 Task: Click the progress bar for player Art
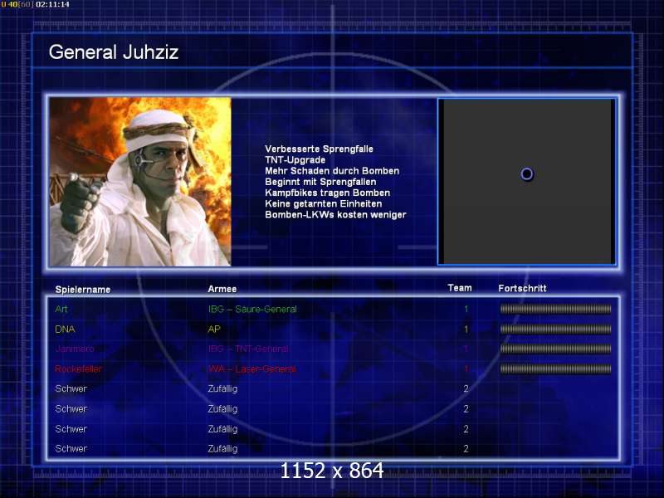(555, 309)
